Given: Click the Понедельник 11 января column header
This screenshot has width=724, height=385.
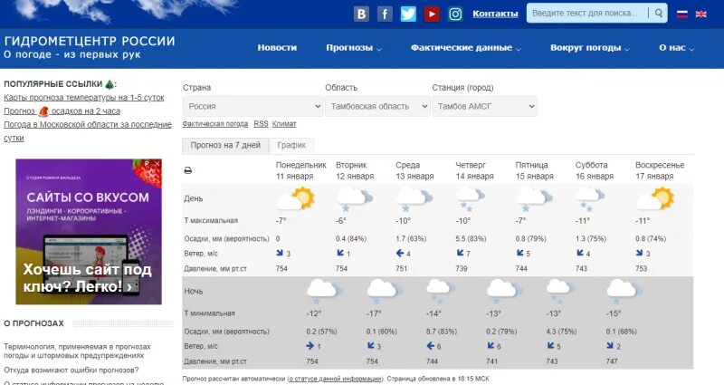Looking at the screenshot, I should [300, 170].
